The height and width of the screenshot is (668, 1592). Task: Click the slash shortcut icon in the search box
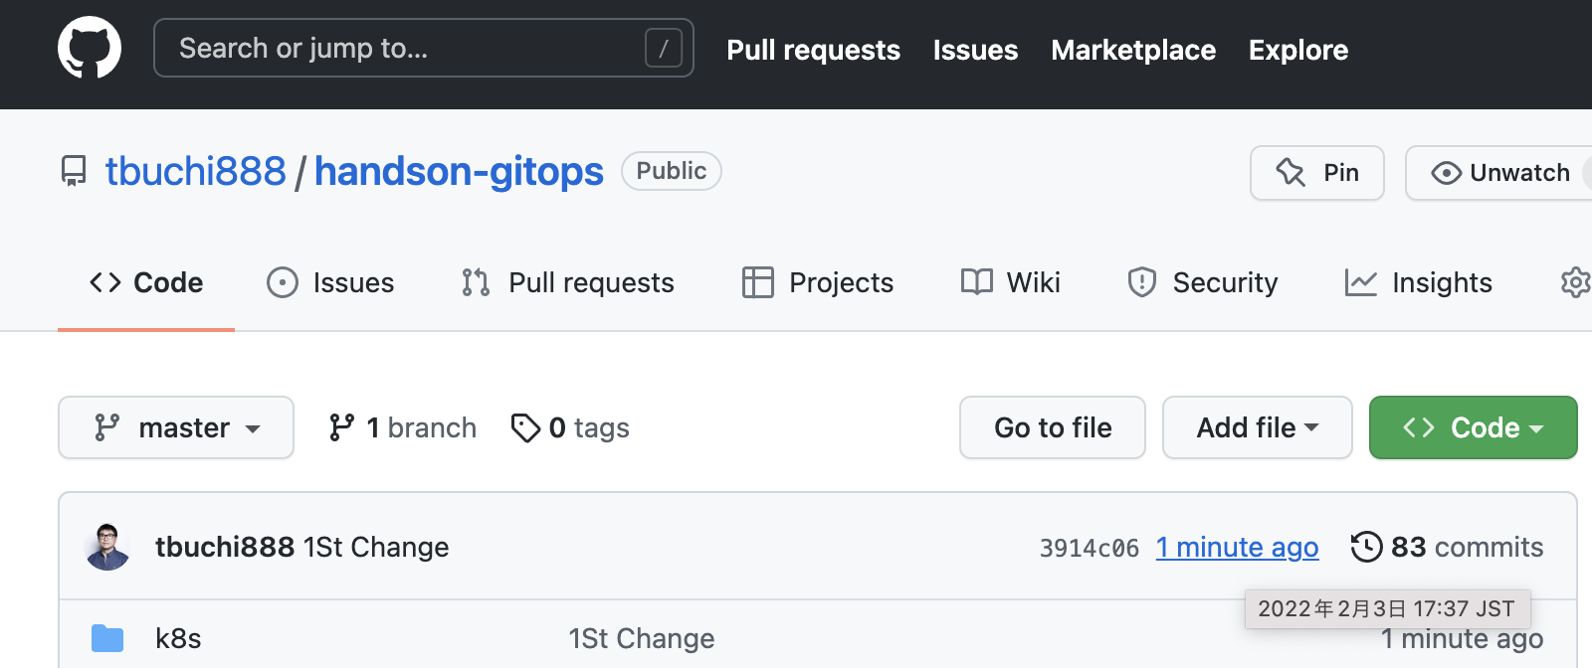(x=664, y=48)
